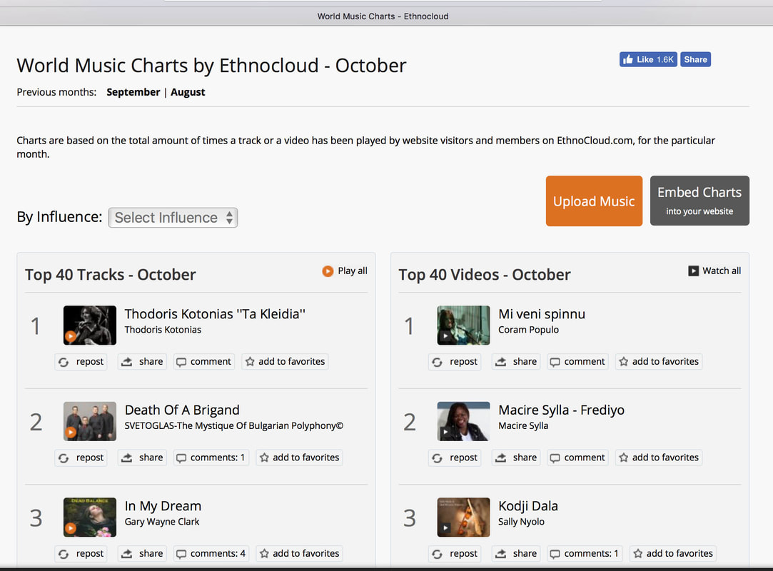
Task: Share the In My Dream track
Action: pyautogui.click(x=142, y=554)
